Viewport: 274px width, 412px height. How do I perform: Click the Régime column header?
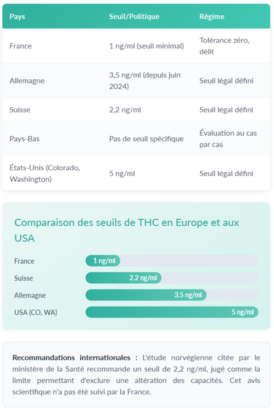[212, 16]
